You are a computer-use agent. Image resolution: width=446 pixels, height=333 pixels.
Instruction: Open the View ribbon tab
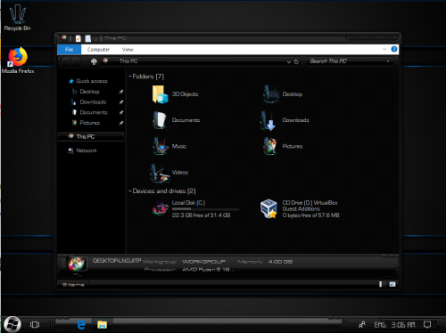[128, 50]
